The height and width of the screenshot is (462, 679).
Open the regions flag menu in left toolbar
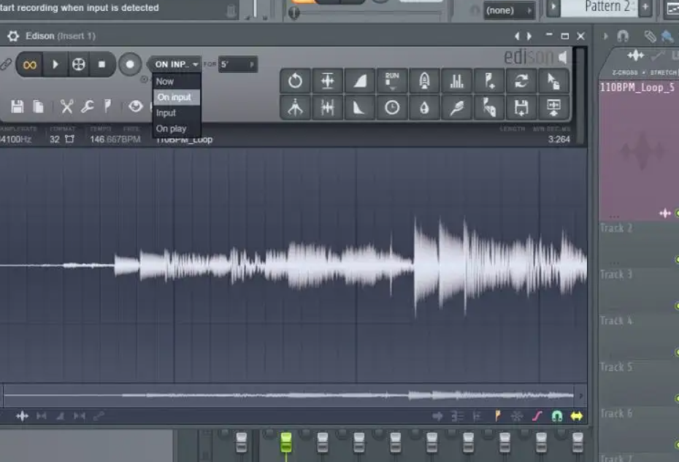tap(107, 106)
